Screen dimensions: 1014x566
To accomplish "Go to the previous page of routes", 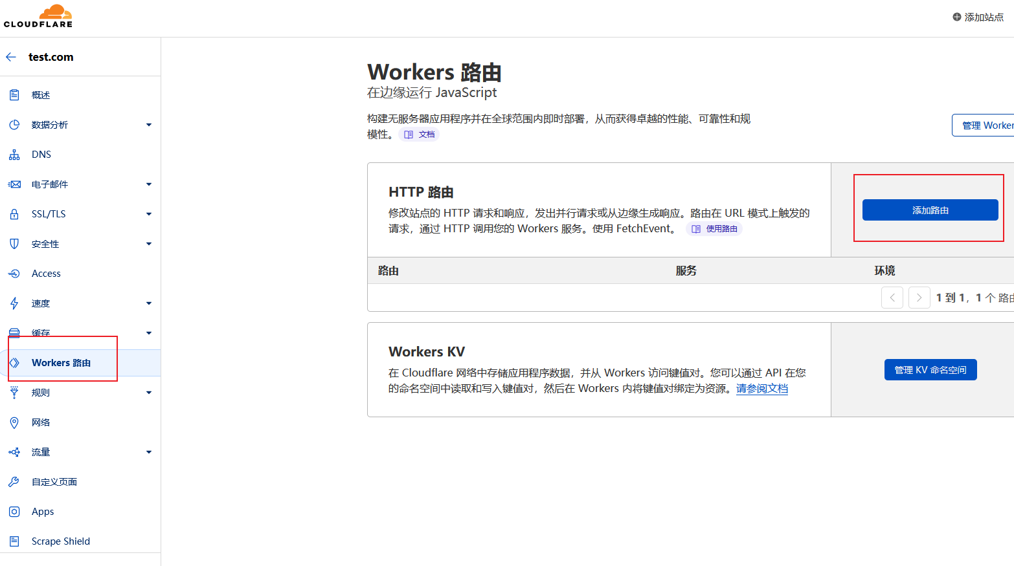I will [x=892, y=298].
